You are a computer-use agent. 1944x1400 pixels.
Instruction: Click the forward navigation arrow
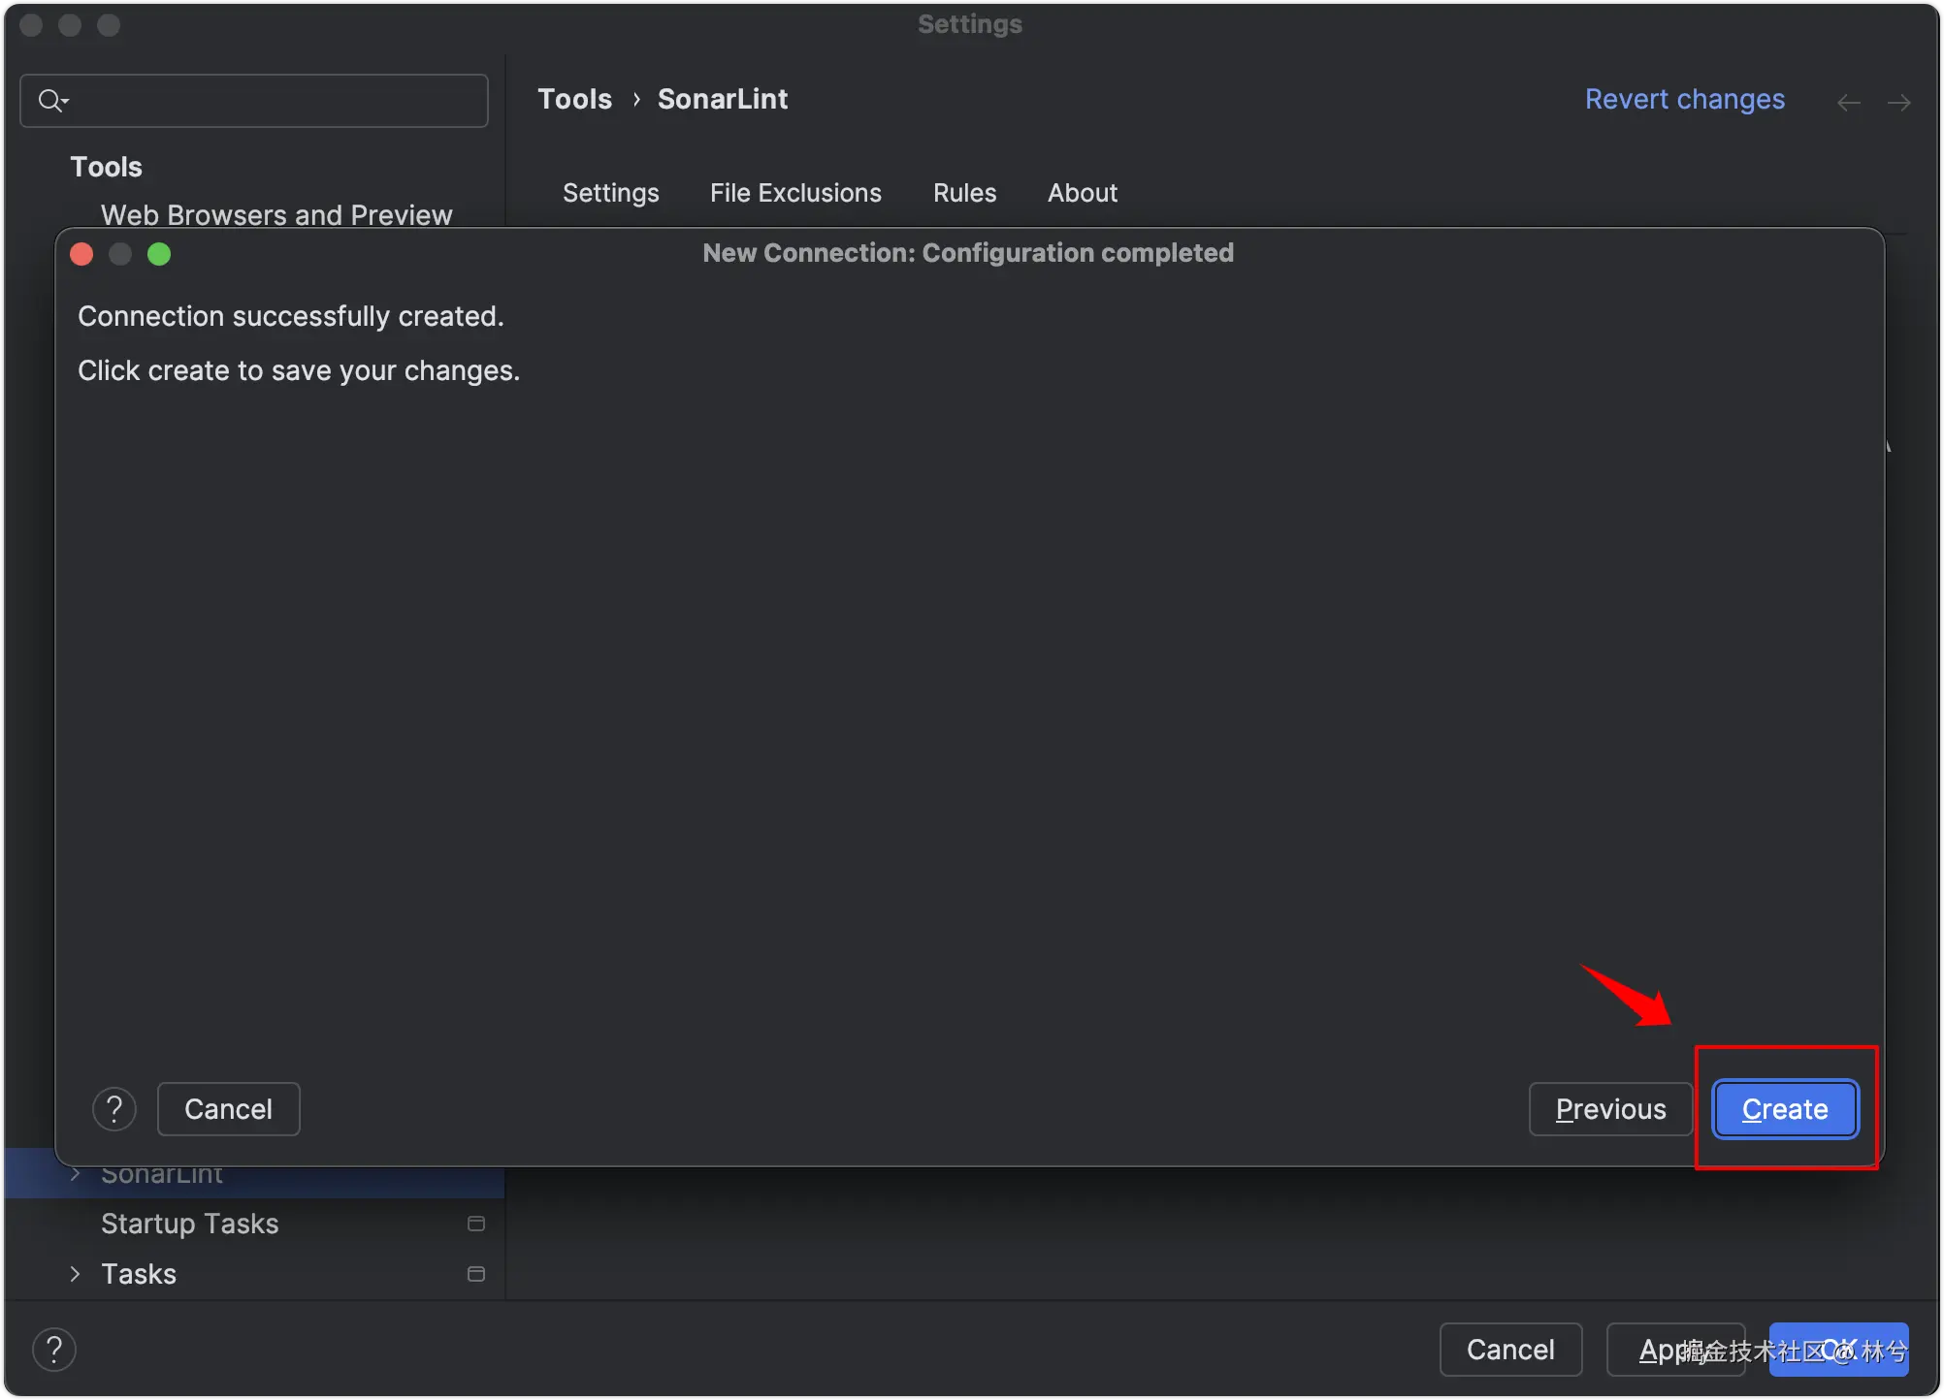click(x=1898, y=103)
